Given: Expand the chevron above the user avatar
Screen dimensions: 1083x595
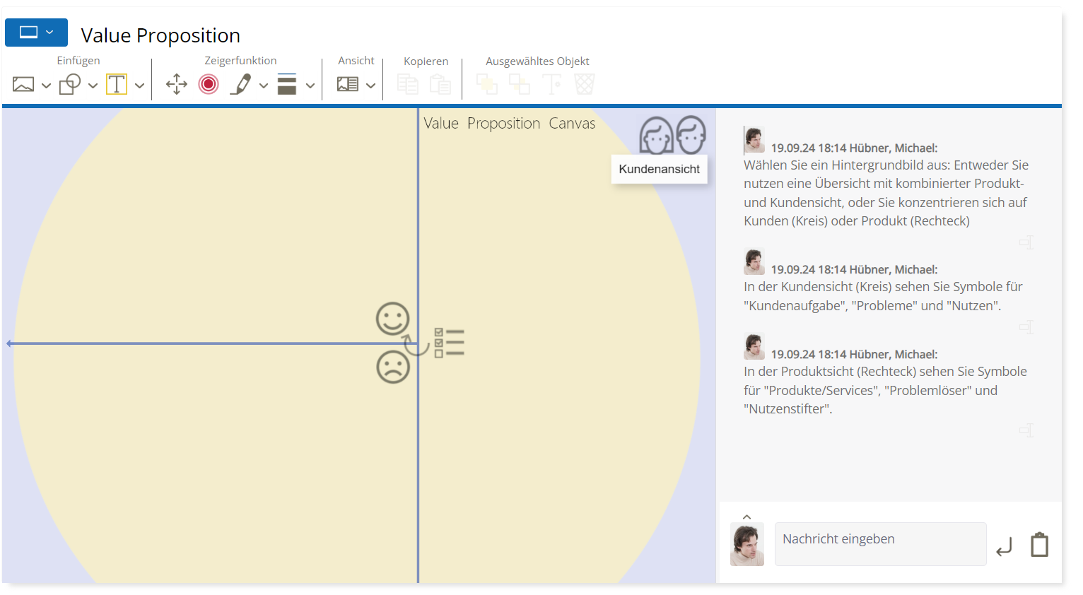Looking at the screenshot, I should pos(747,517).
